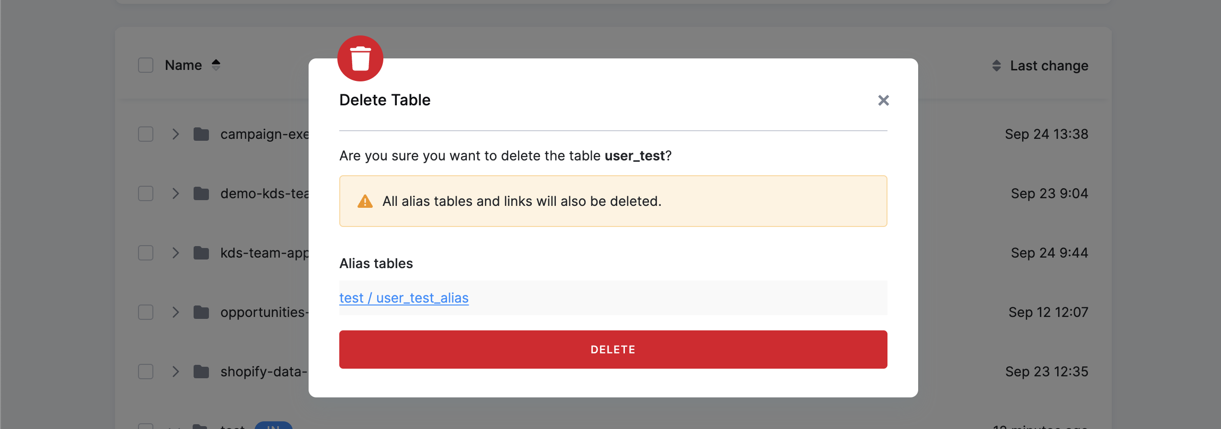This screenshot has width=1221, height=429.
Task: Expand the campaign-exe bucket row
Action: pyautogui.click(x=175, y=134)
